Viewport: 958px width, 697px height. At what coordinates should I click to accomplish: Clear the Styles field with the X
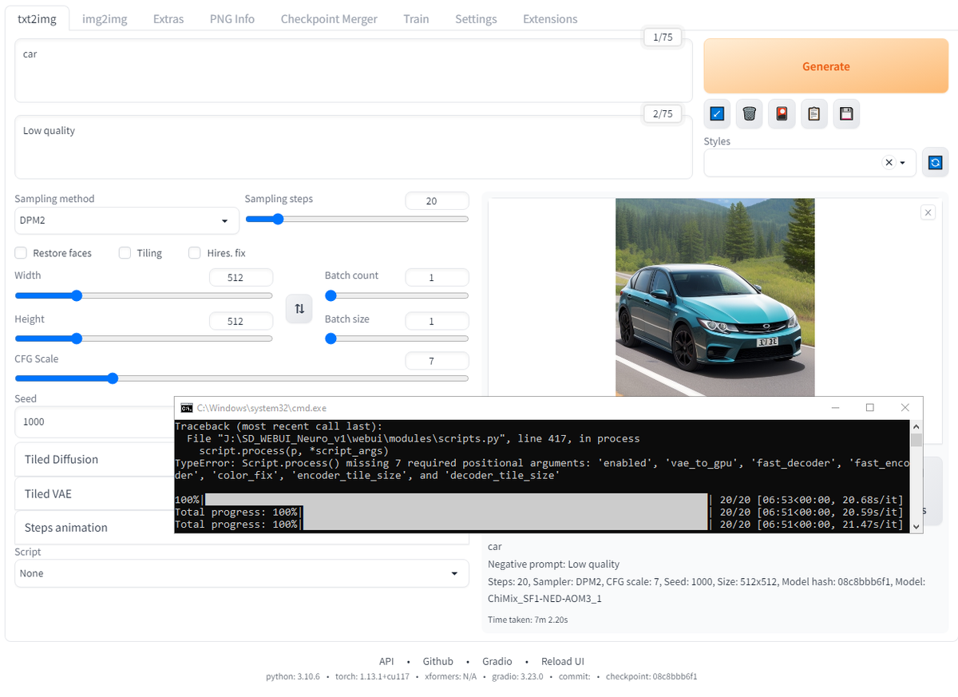point(889,163)
